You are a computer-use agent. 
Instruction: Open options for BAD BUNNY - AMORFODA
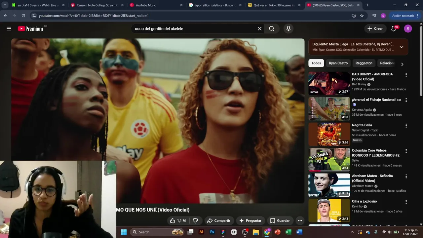406,75
